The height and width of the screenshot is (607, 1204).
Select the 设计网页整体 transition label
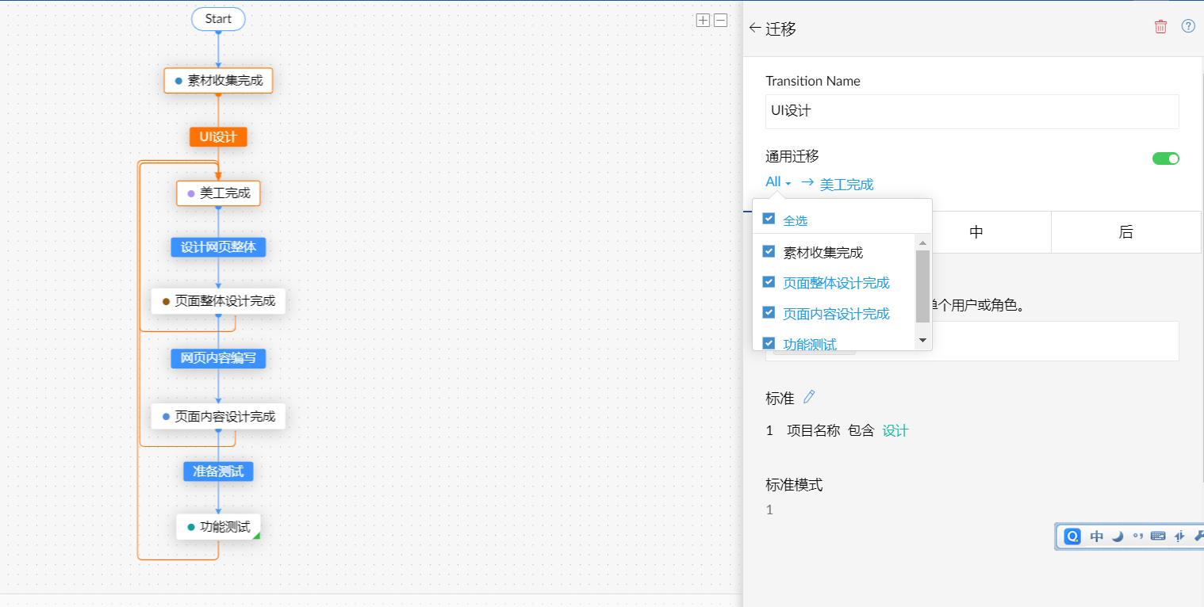point(218,247)
